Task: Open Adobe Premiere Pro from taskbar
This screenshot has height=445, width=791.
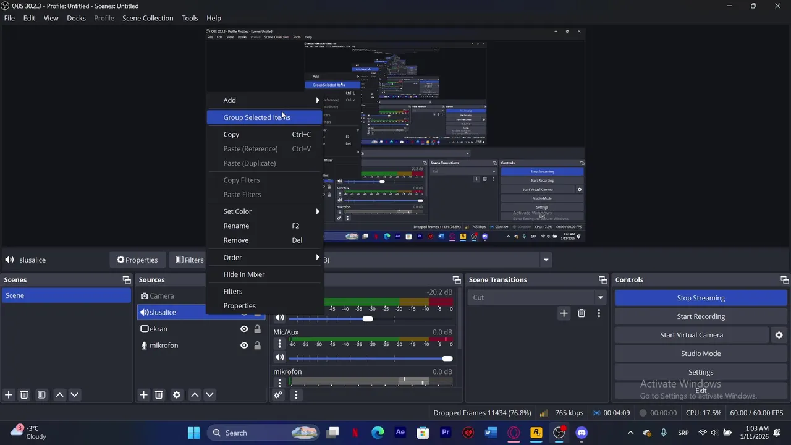Action: point(446,433)
